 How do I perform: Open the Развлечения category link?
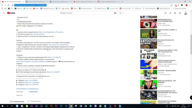[x=33, y=92]
